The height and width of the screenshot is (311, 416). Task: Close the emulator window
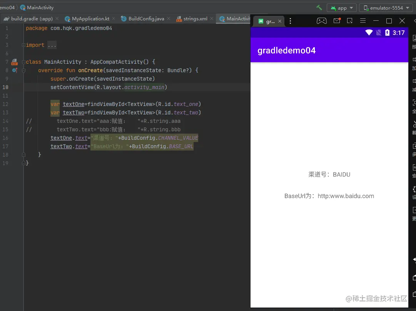point(402,21)
